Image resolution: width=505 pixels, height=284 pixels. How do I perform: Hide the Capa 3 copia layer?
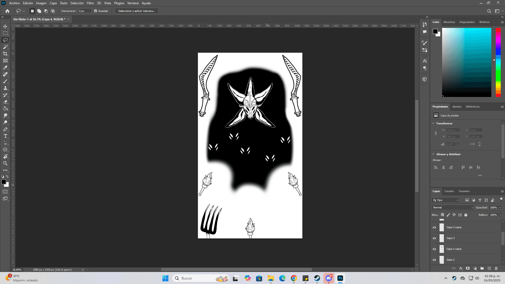click(x=434, y=227)
